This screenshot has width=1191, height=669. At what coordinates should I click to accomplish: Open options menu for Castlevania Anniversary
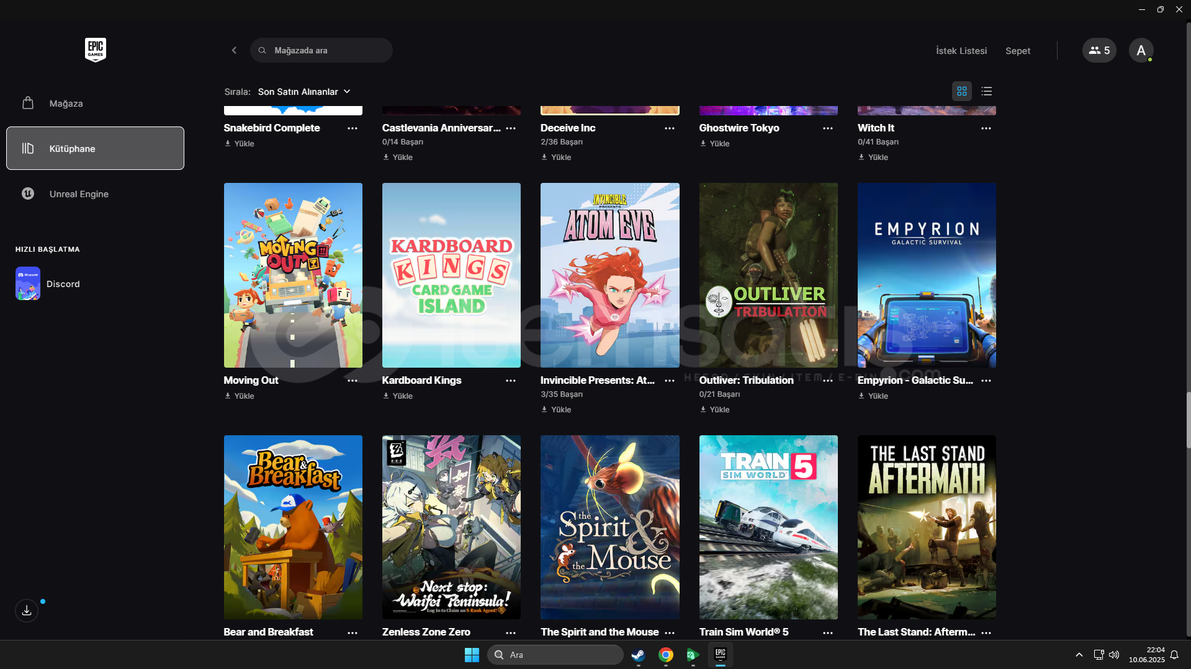tap(511, 128)
